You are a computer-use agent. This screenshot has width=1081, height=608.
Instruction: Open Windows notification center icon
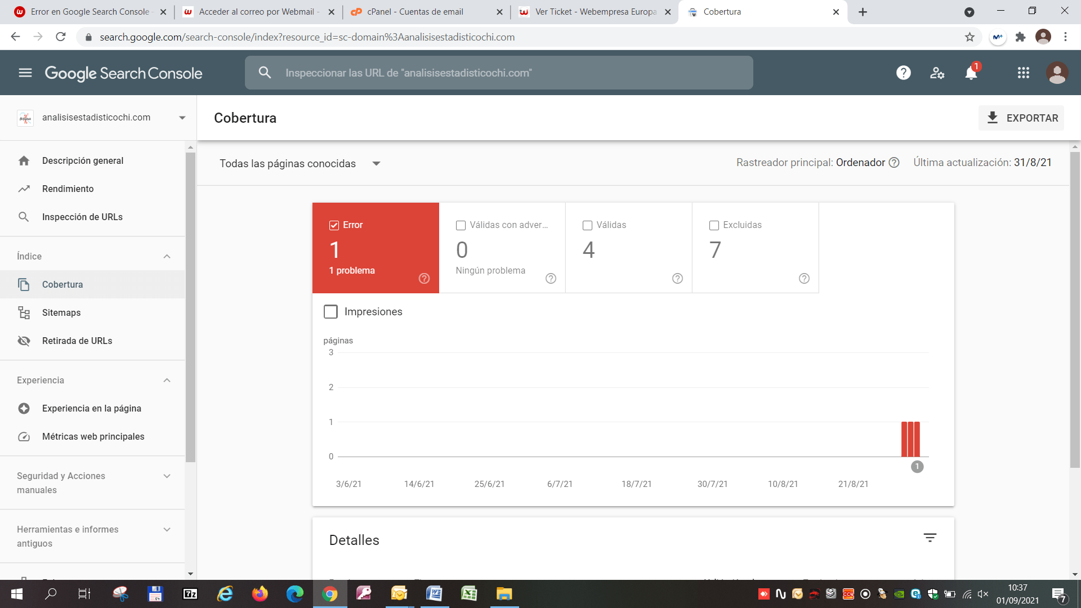tap(1058, 594)
